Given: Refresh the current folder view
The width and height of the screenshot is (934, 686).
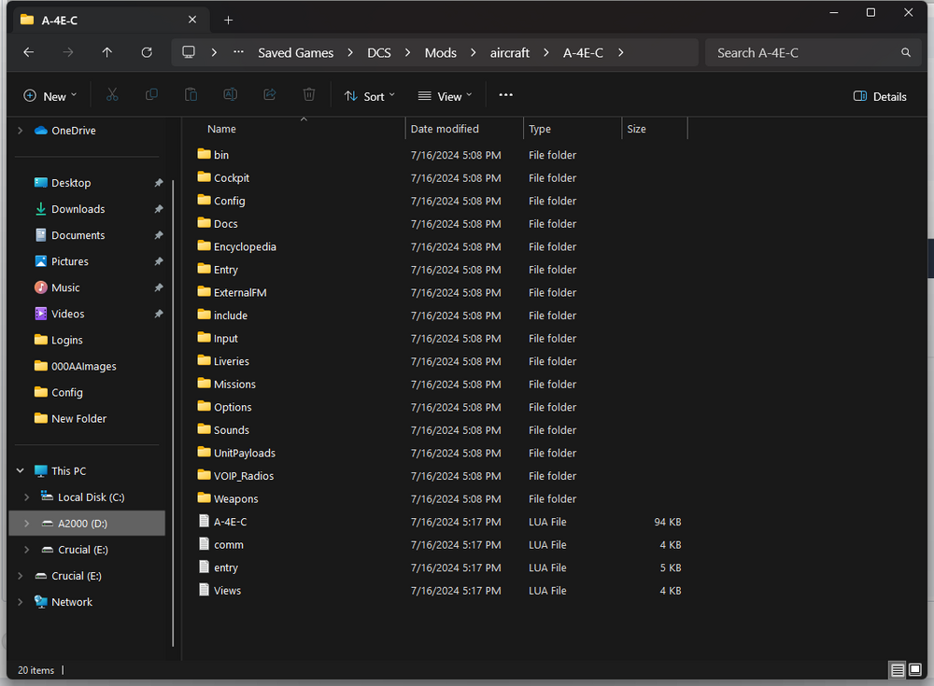Looking at the screenshot, I should point(147,53).
